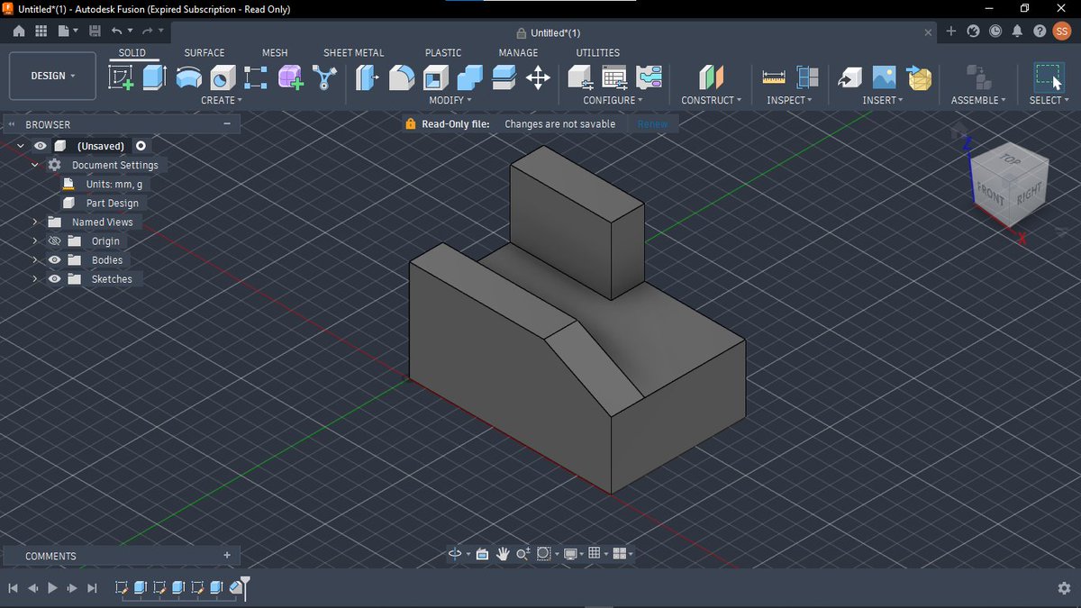Open the CREATE dropdown menu
Viewport: 1081px width, 608px height.
222,100
